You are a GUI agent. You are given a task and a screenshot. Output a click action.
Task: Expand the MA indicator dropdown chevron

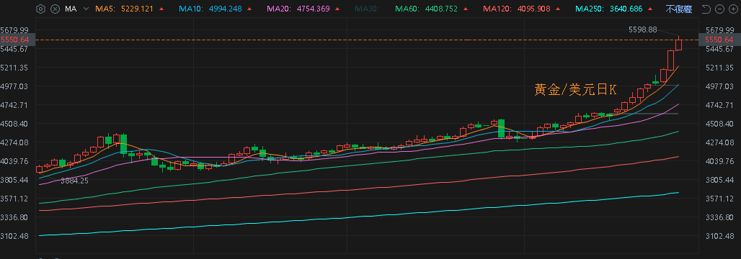click(86, 9)
